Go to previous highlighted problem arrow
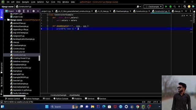 [187, 16]
